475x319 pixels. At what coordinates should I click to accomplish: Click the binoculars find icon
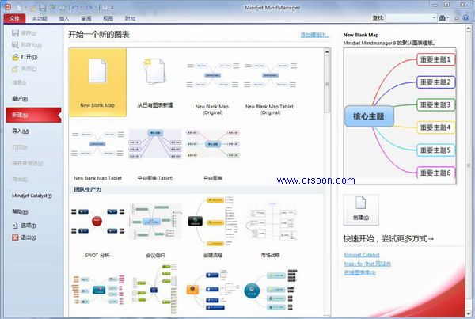(442, 18)
